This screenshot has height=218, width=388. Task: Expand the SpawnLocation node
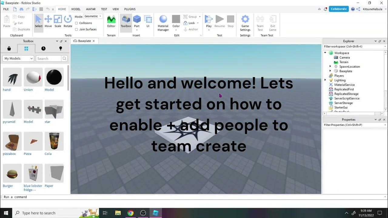[x=330, y=66]
